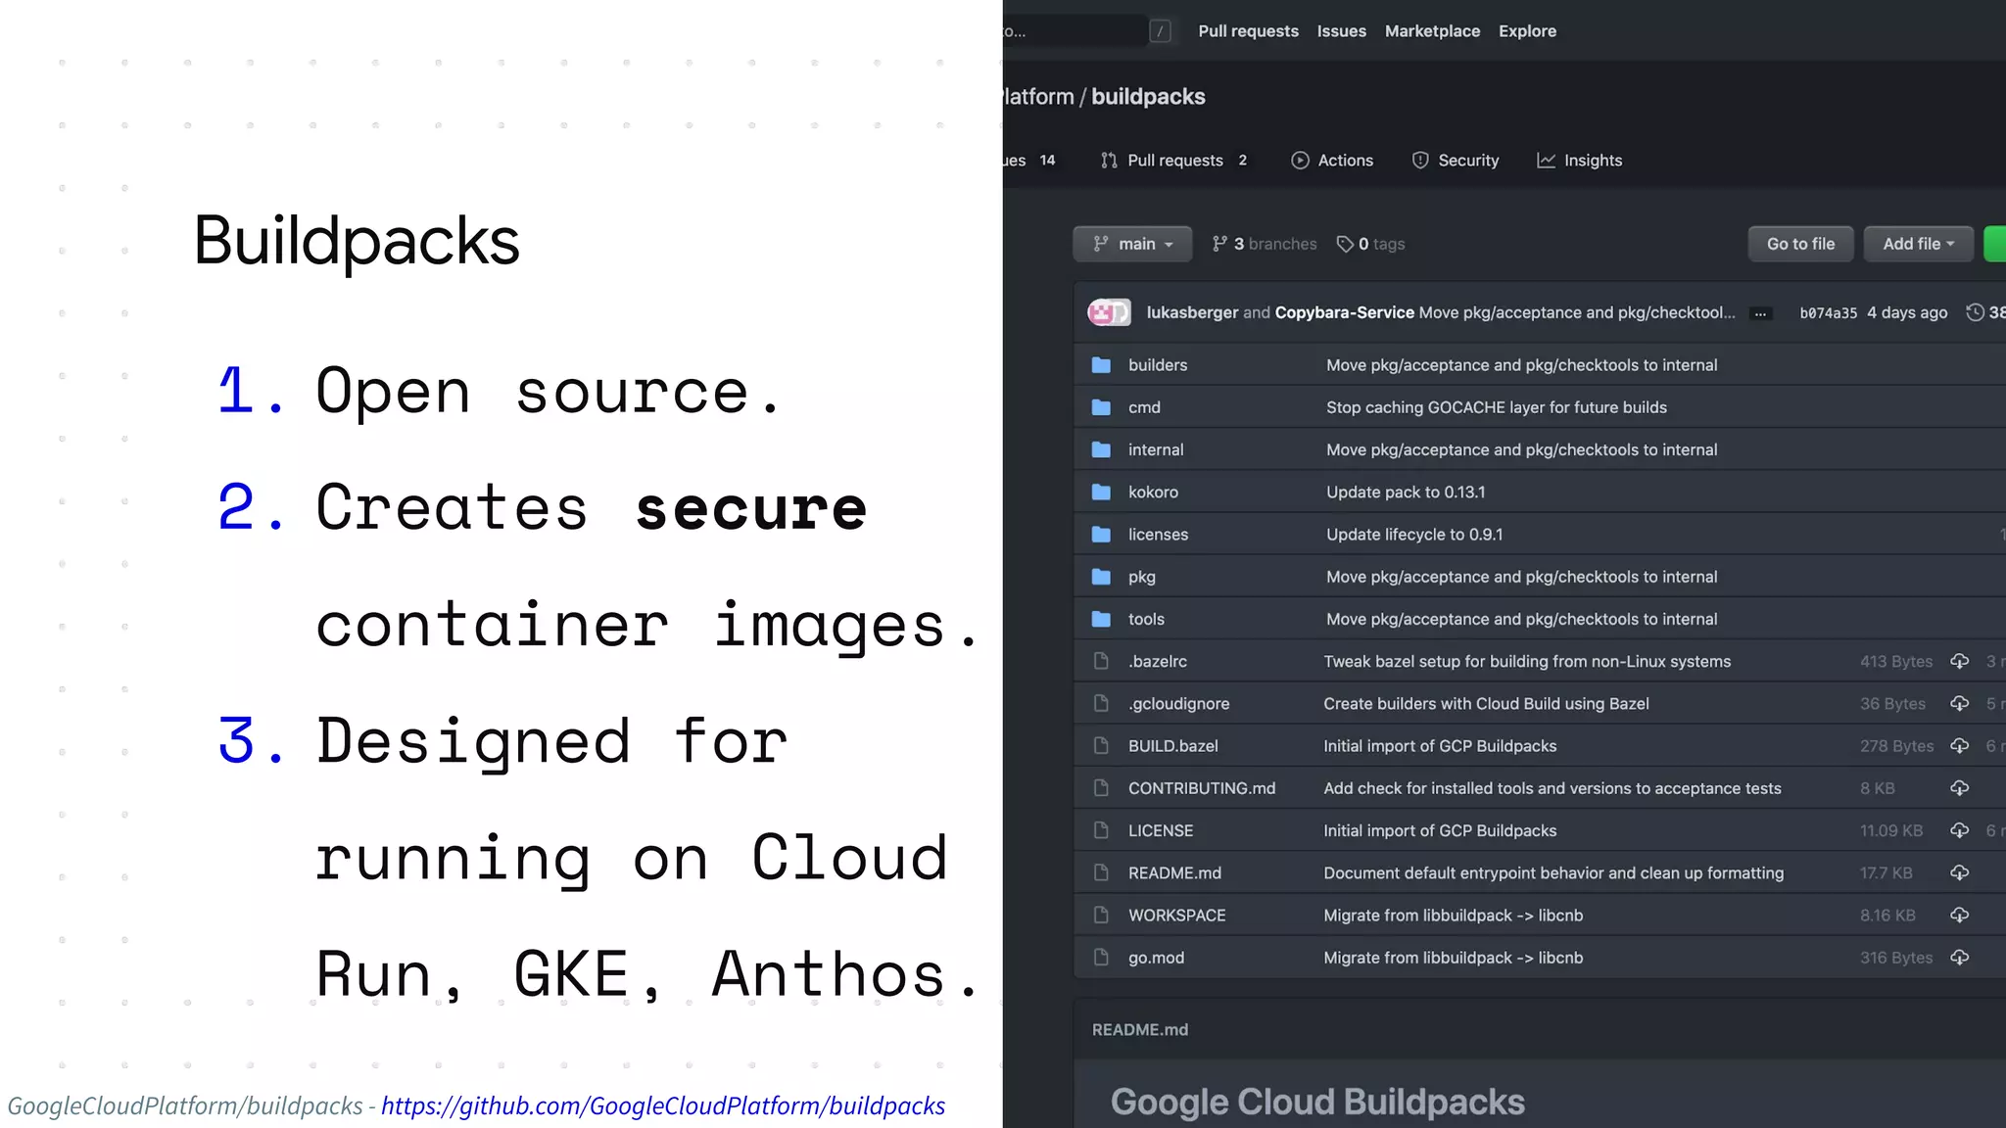
Task: Click the .gcloudignore file icon
Action: pyautogui.click(x=1101, y=703)
